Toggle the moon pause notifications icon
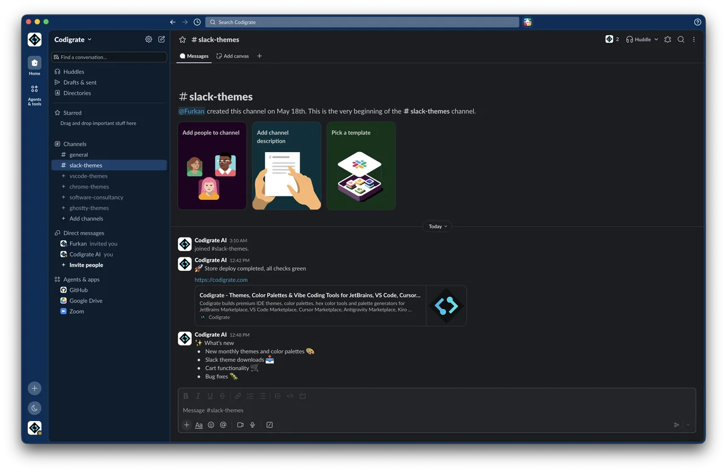Screen dimensions: 727x472 (35, 408)
